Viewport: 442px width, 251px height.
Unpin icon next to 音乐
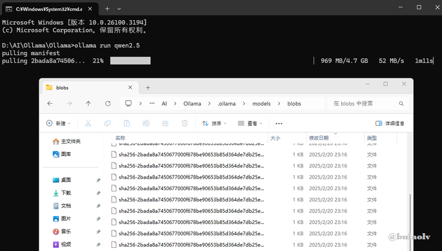[x=98, y=232]
